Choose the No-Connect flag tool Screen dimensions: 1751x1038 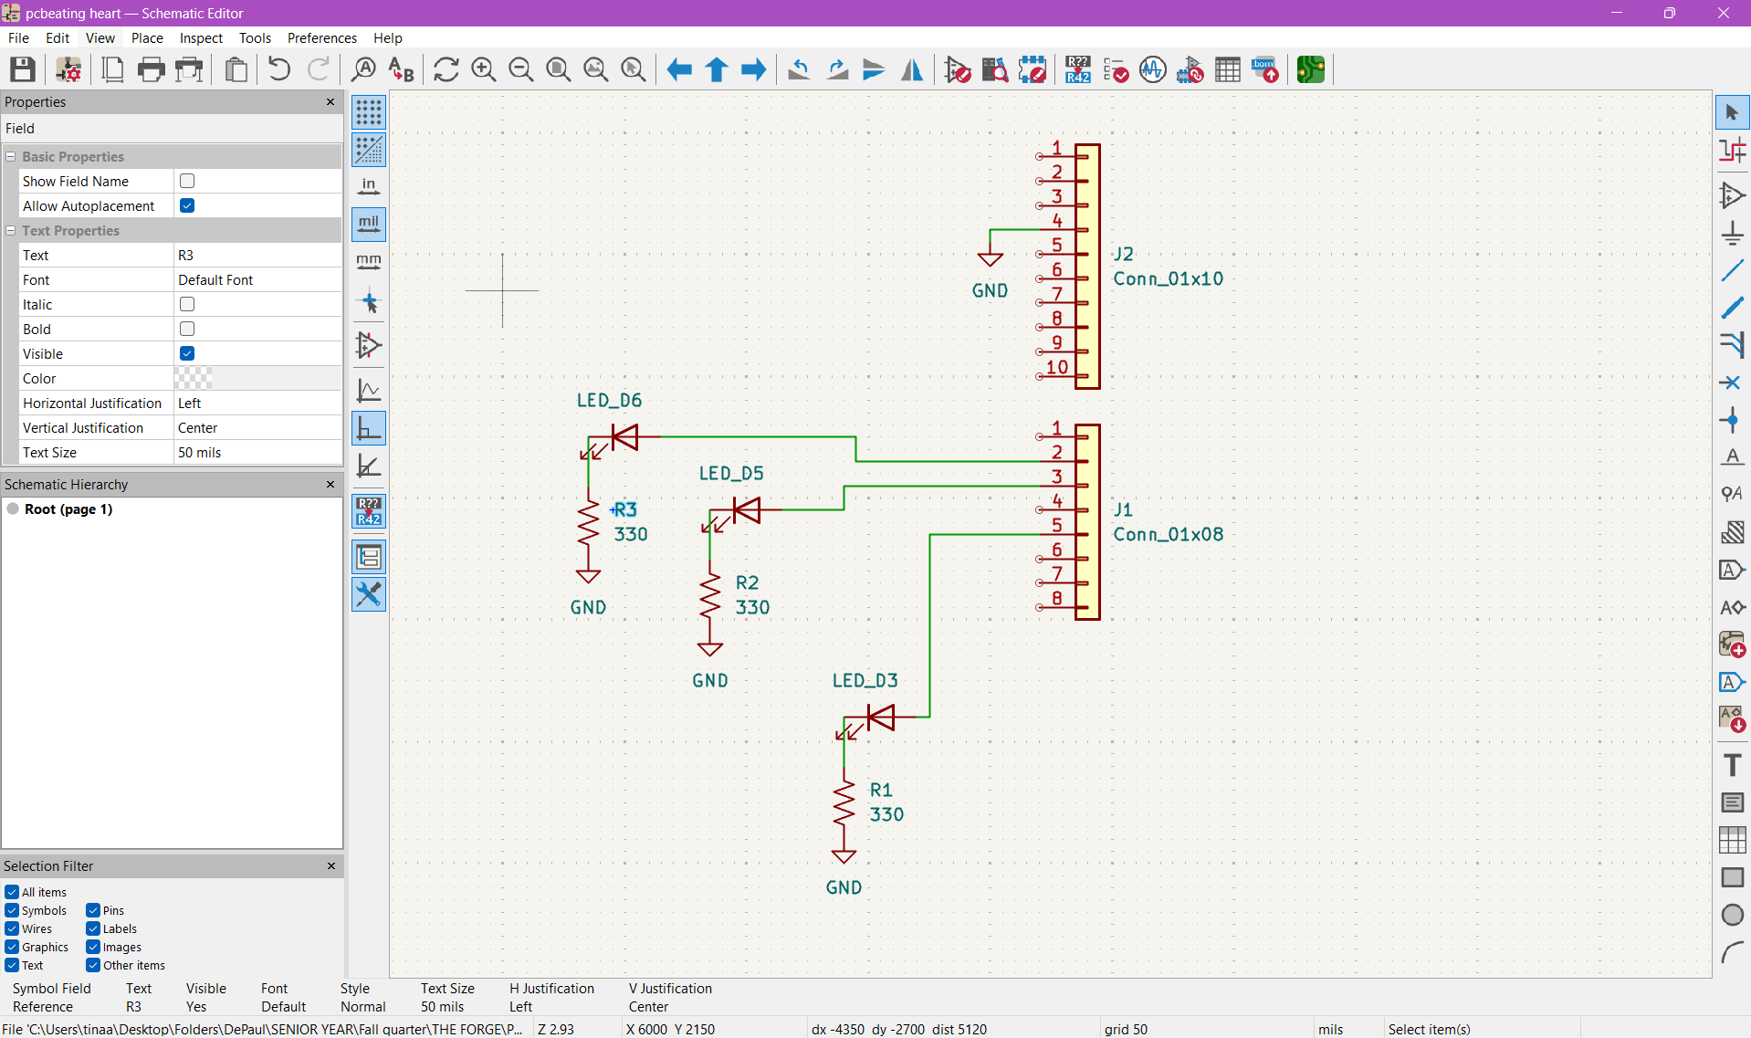click(1731, 383)
